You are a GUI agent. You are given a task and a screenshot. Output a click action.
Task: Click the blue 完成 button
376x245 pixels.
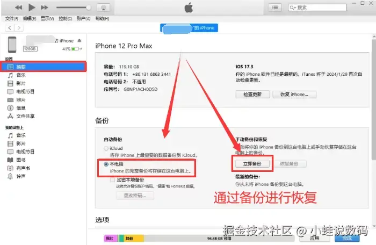347,238
